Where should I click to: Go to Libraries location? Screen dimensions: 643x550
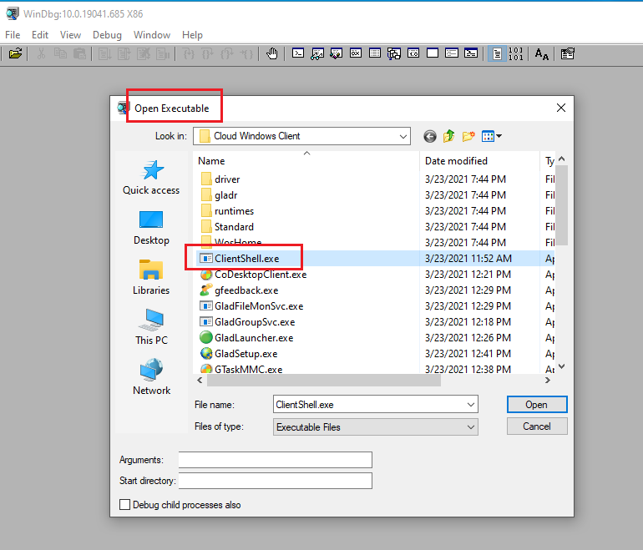click(151, 277)
